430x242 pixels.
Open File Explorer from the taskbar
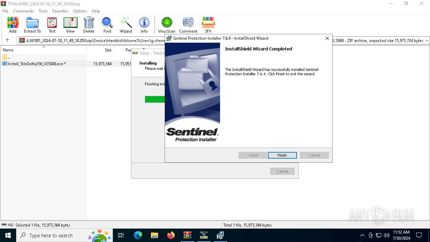[154, 235]
